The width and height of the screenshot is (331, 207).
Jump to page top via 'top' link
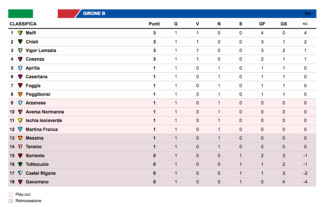[307, 13]
